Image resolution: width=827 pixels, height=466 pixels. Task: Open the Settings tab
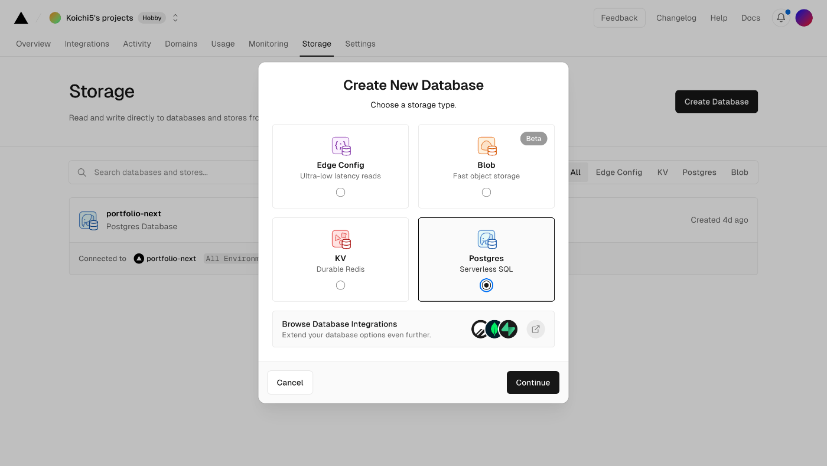pos(360,44)
